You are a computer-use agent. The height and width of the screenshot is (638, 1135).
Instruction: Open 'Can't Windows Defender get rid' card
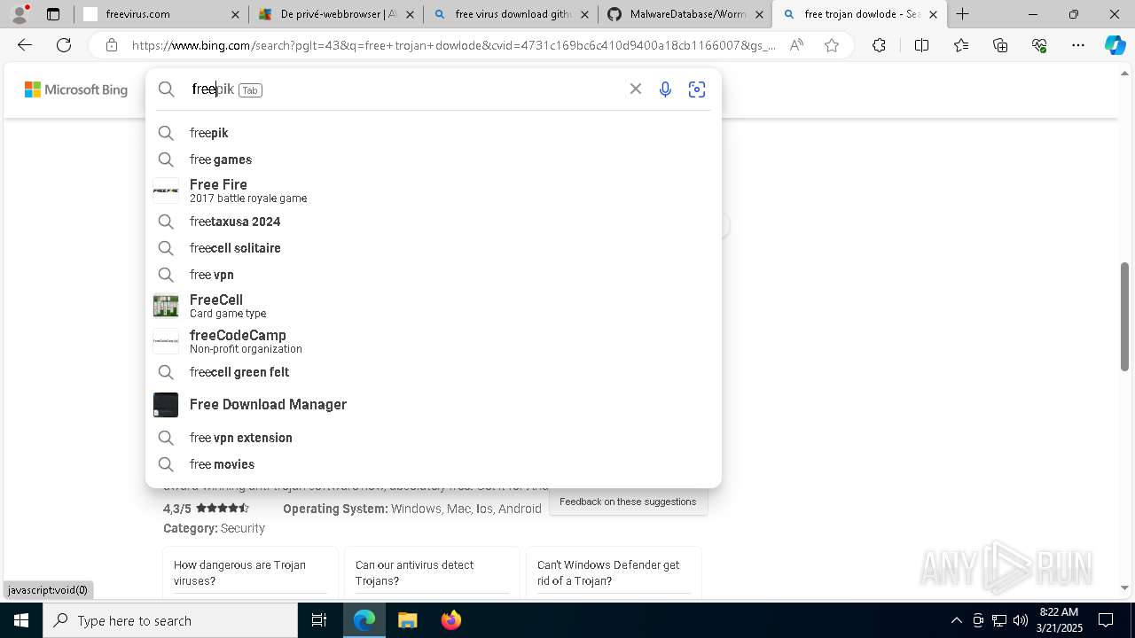pyautogui.click(x=614, y=572)
